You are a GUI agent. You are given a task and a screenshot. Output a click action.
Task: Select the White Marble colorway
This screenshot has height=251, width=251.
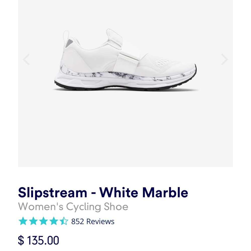click(x=125, y=60)
